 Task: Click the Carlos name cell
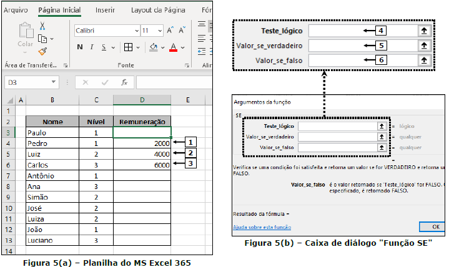tap(52, 165)
